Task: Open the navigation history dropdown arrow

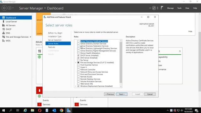Action: tap(13, 8)
